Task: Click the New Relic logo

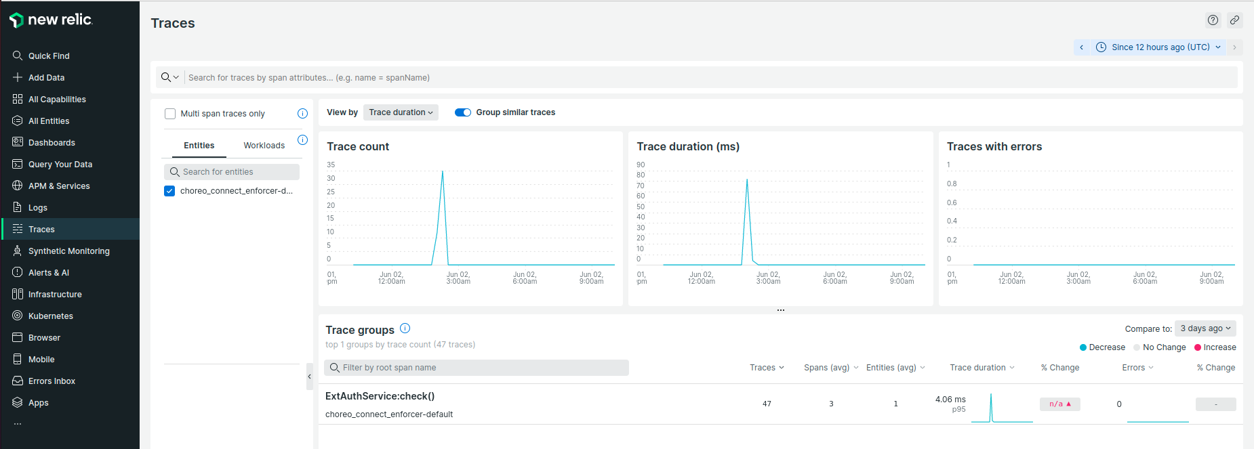Action: (x=51, y=20)
